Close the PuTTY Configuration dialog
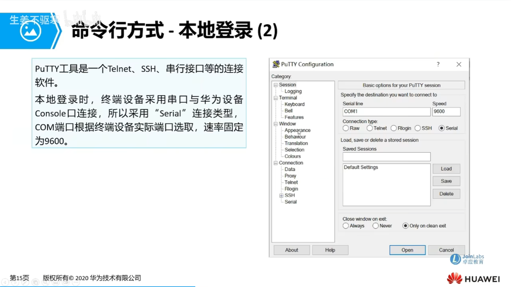Screen dimensions: 511x287 (x=459, y=64)
